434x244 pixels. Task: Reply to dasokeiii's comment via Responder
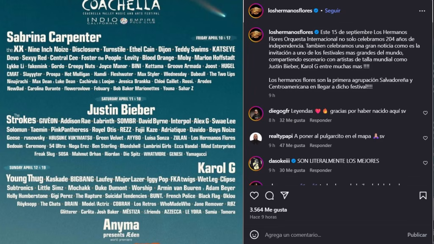click(320, 170)
